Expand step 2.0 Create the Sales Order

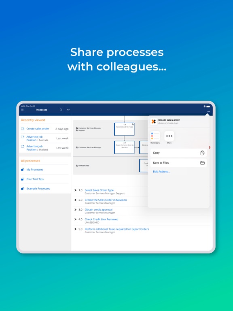point(76,200)
